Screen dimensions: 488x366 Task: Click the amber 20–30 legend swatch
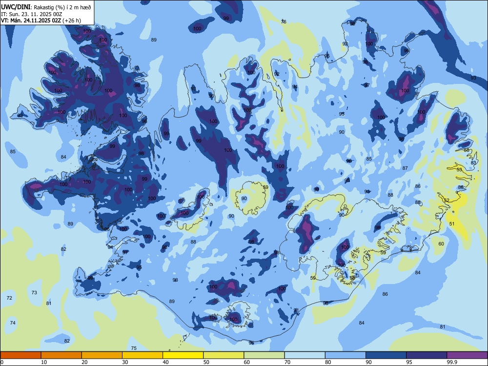pos(102,355)
